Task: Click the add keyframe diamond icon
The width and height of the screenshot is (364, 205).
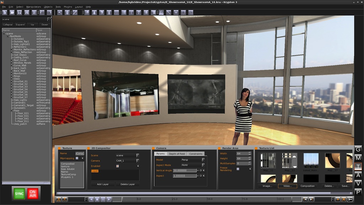Action: point(338,199)
